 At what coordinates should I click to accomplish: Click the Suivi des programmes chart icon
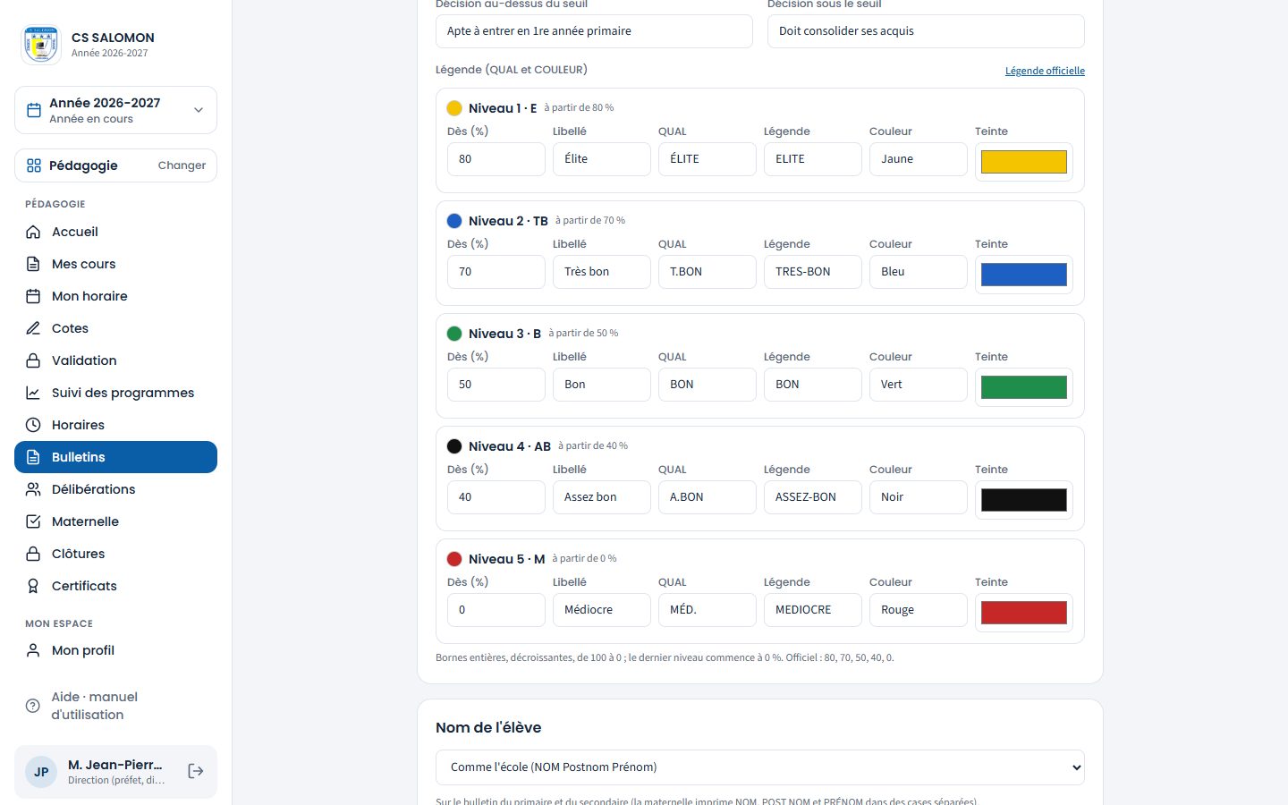tap(33, 393)
